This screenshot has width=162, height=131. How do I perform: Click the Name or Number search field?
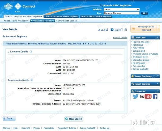[x=121, y=13]
